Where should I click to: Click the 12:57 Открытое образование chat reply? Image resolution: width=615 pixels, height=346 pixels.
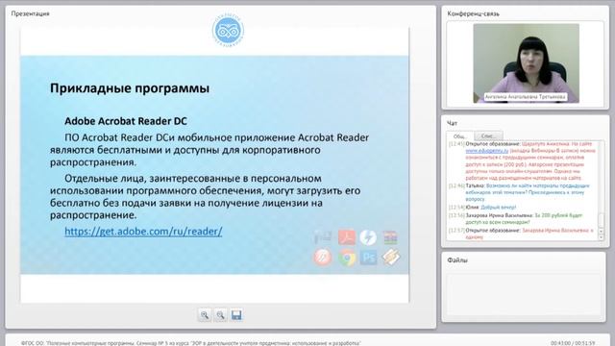522,234
